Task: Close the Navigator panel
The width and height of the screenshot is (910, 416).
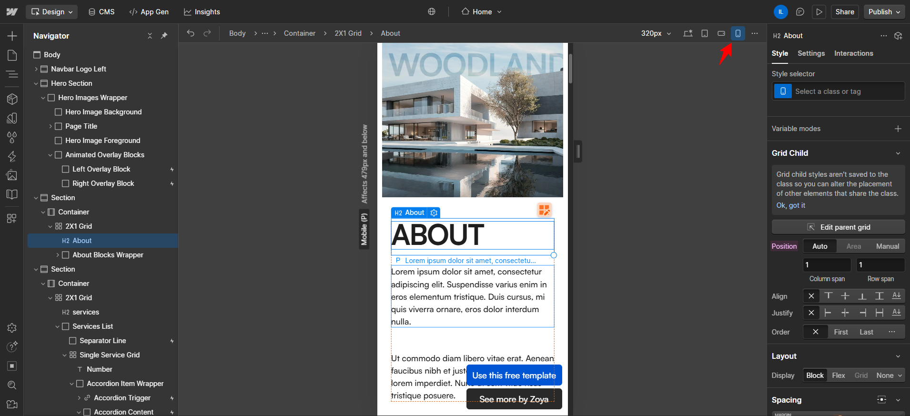Action: pos(150,36)
